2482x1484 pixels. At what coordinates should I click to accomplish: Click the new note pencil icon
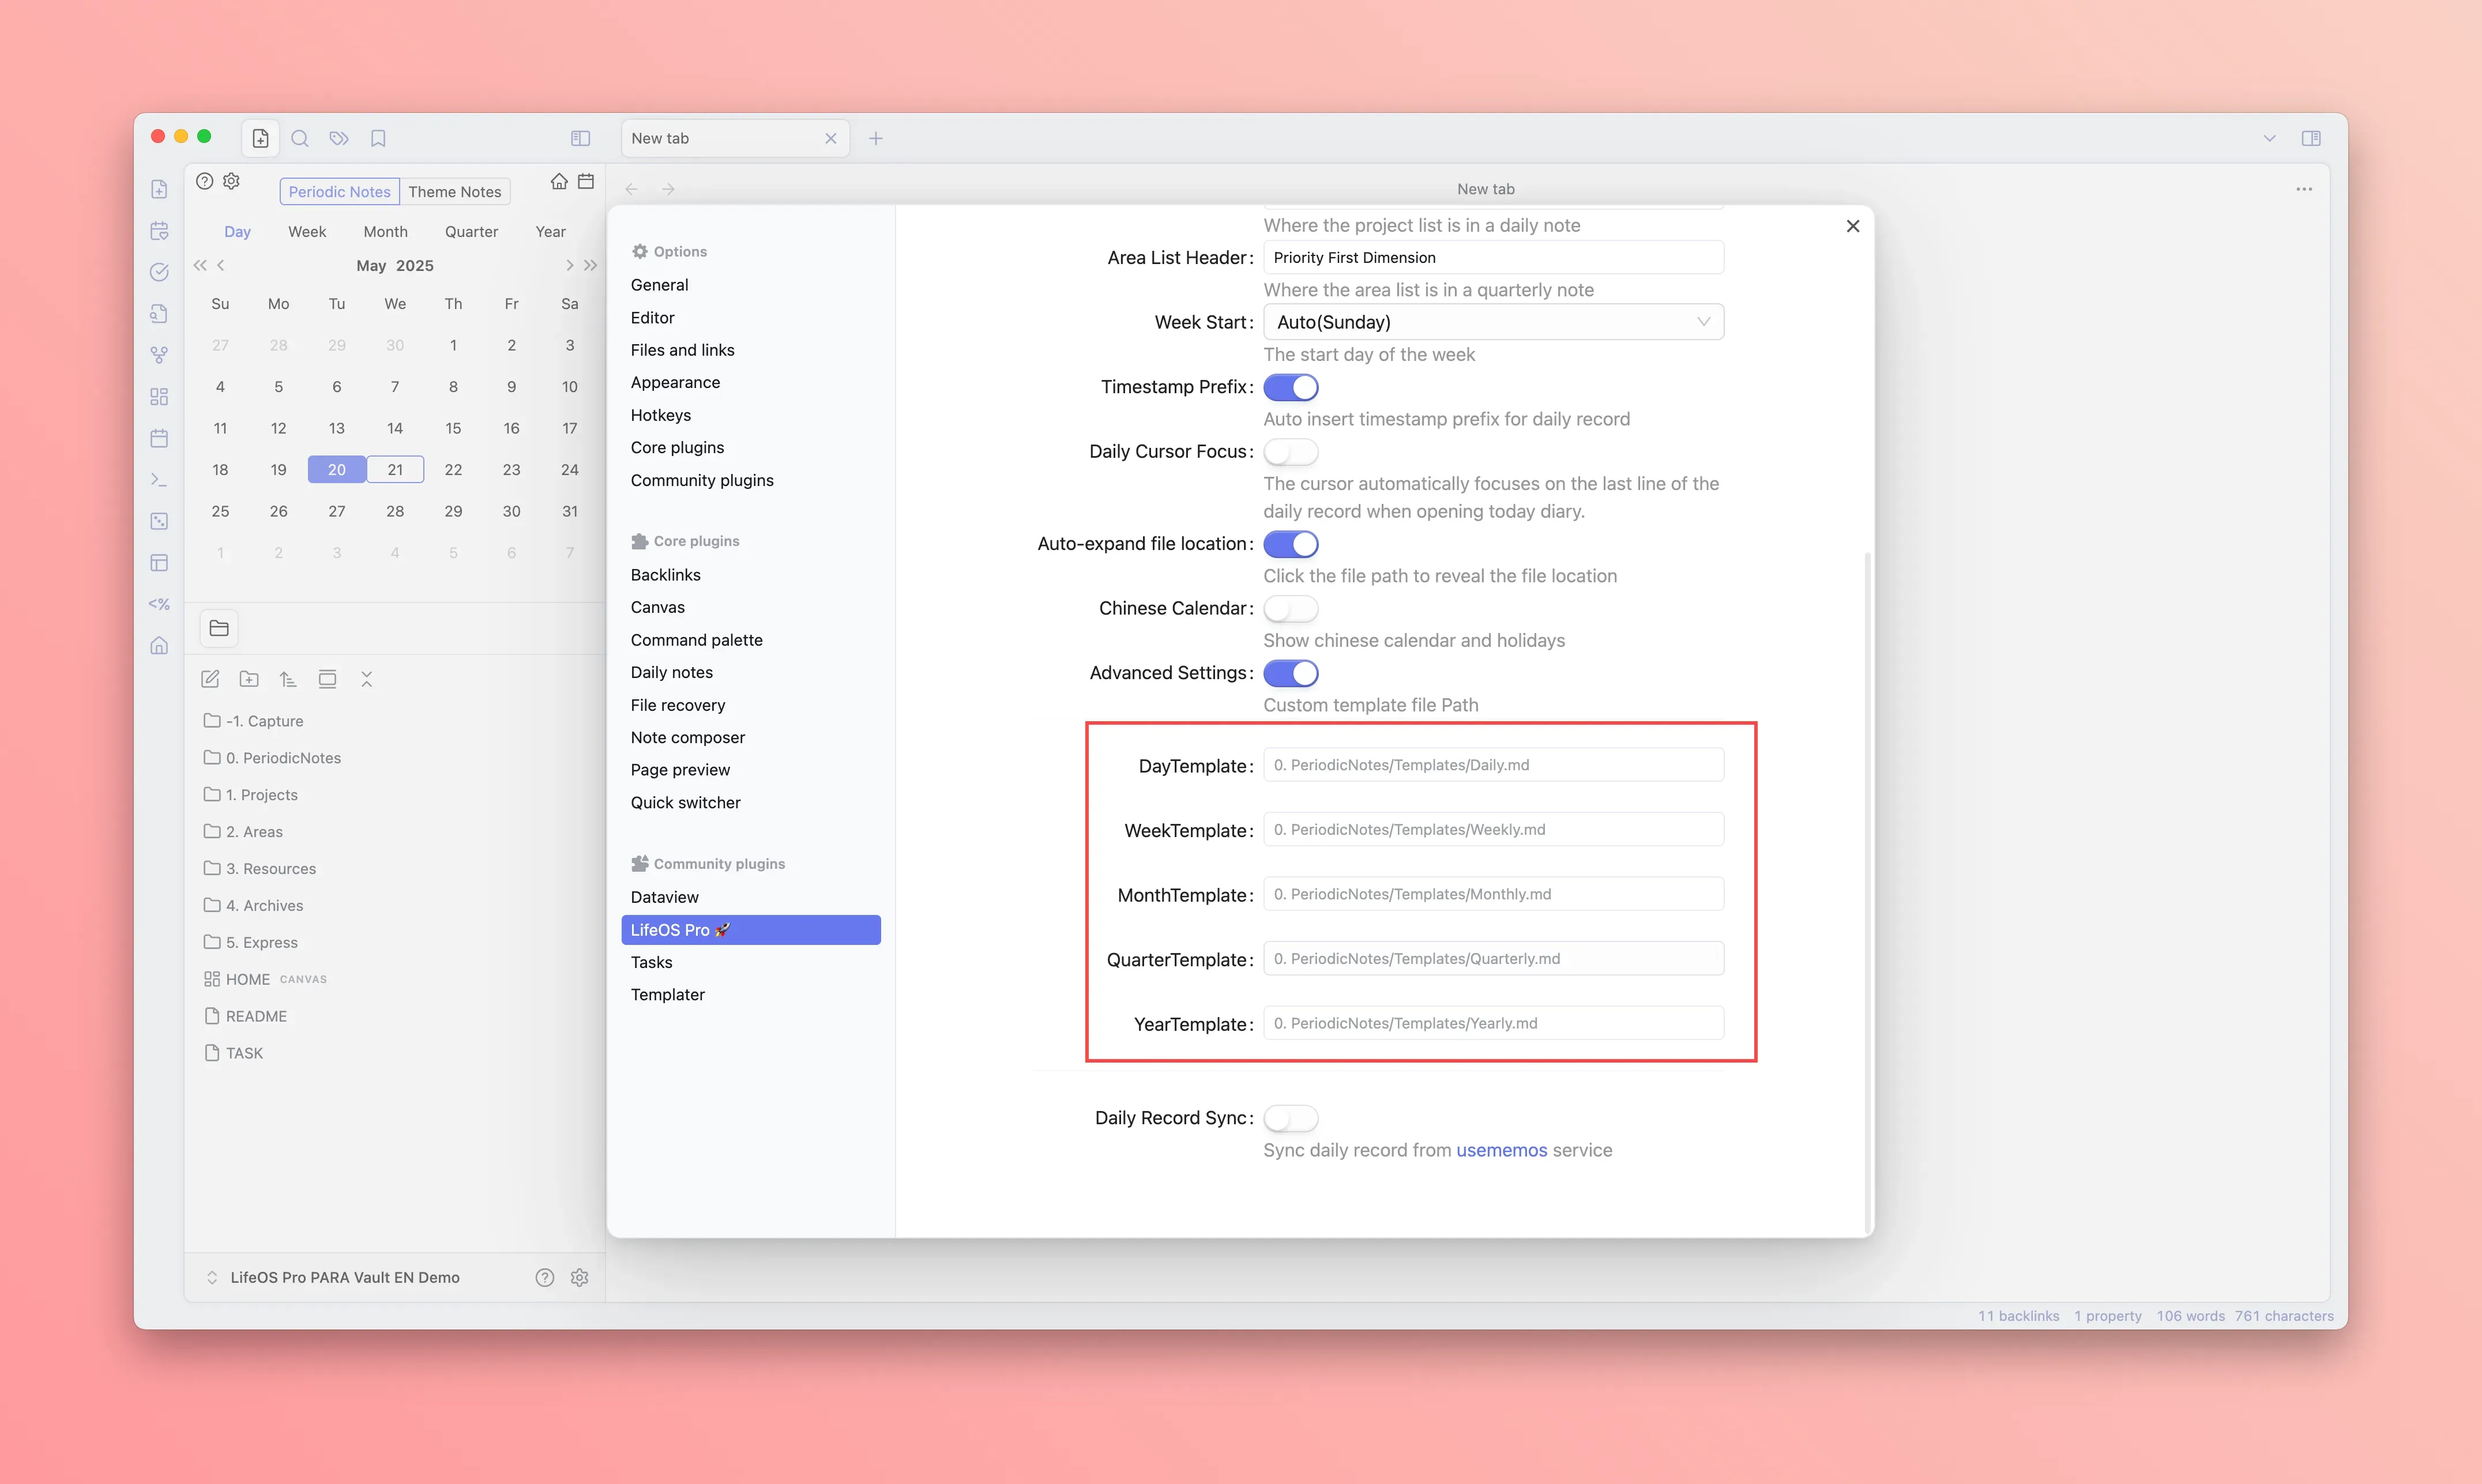click(210, 679)
